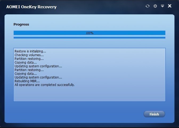Click the 'AOMEI OneKey Recovery' title

pyautogui.click(x=31, y=7)
